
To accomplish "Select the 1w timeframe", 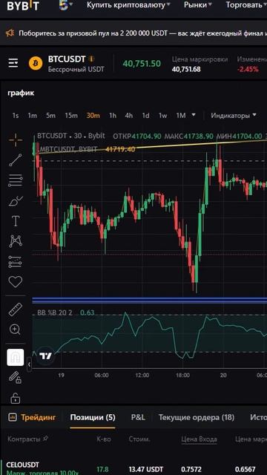I will 163,116.
